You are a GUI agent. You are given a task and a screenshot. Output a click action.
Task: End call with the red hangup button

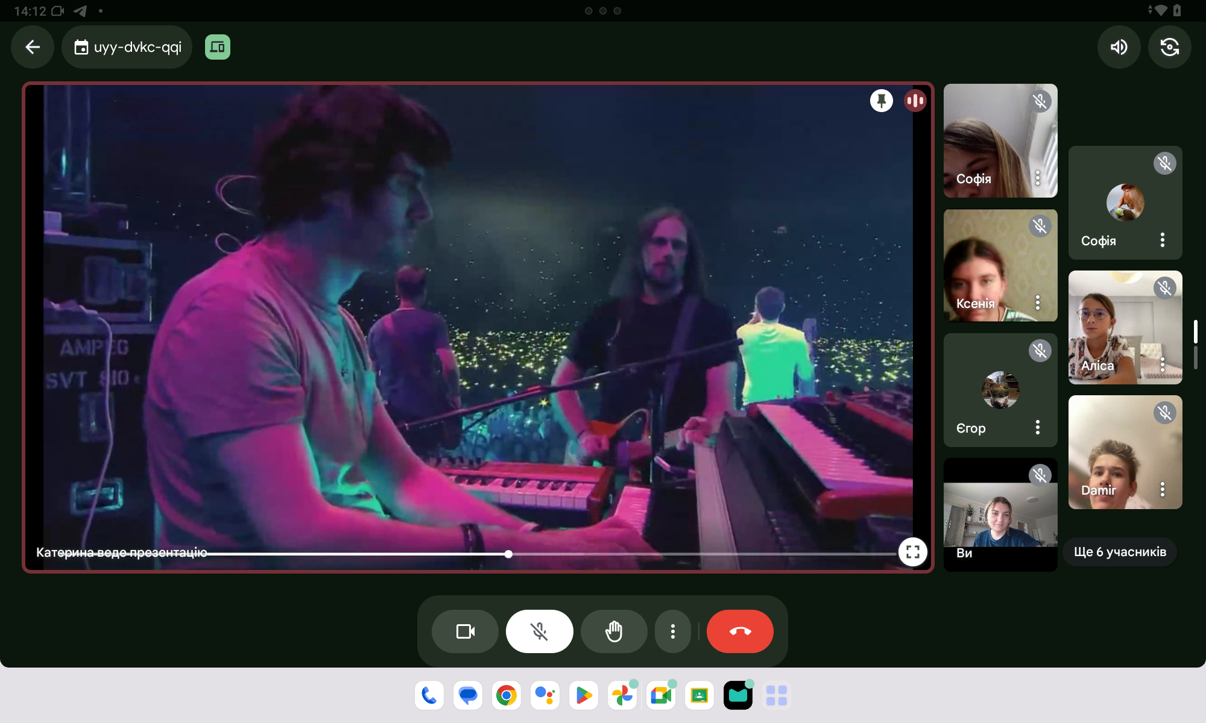[x=740, y=631]
